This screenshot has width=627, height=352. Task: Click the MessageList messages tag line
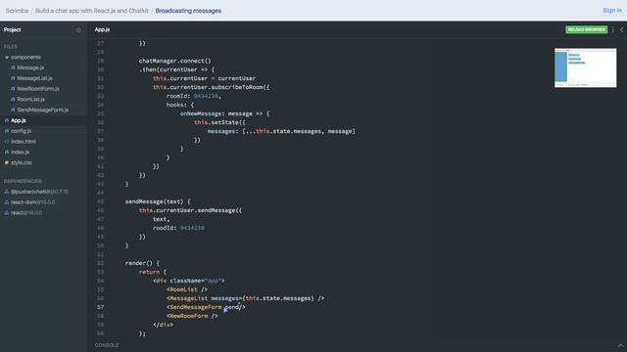(x=246, y=298)
